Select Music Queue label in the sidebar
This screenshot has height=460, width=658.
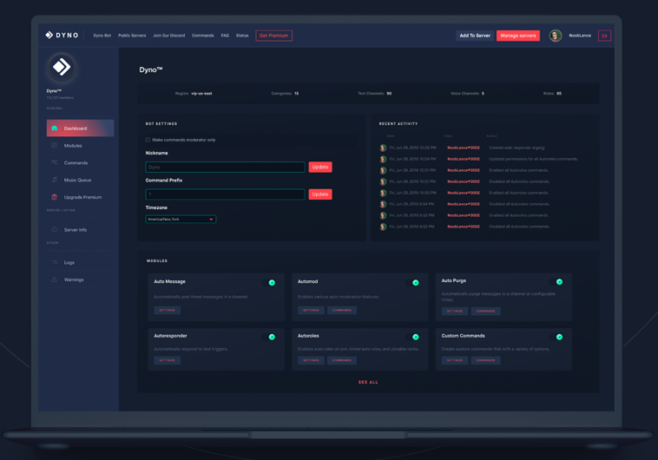pyautogui.click(x=77, y=180)
